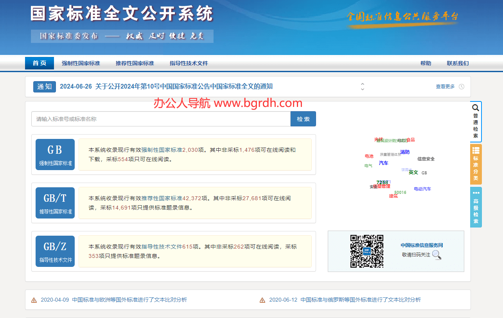Click the GB/T 推荐性国家标准 blue block
503x318 pixels.
pos(55,203)
